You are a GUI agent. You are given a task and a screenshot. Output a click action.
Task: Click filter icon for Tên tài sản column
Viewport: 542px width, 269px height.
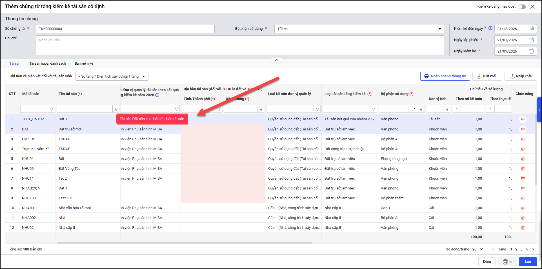point(116,109)
